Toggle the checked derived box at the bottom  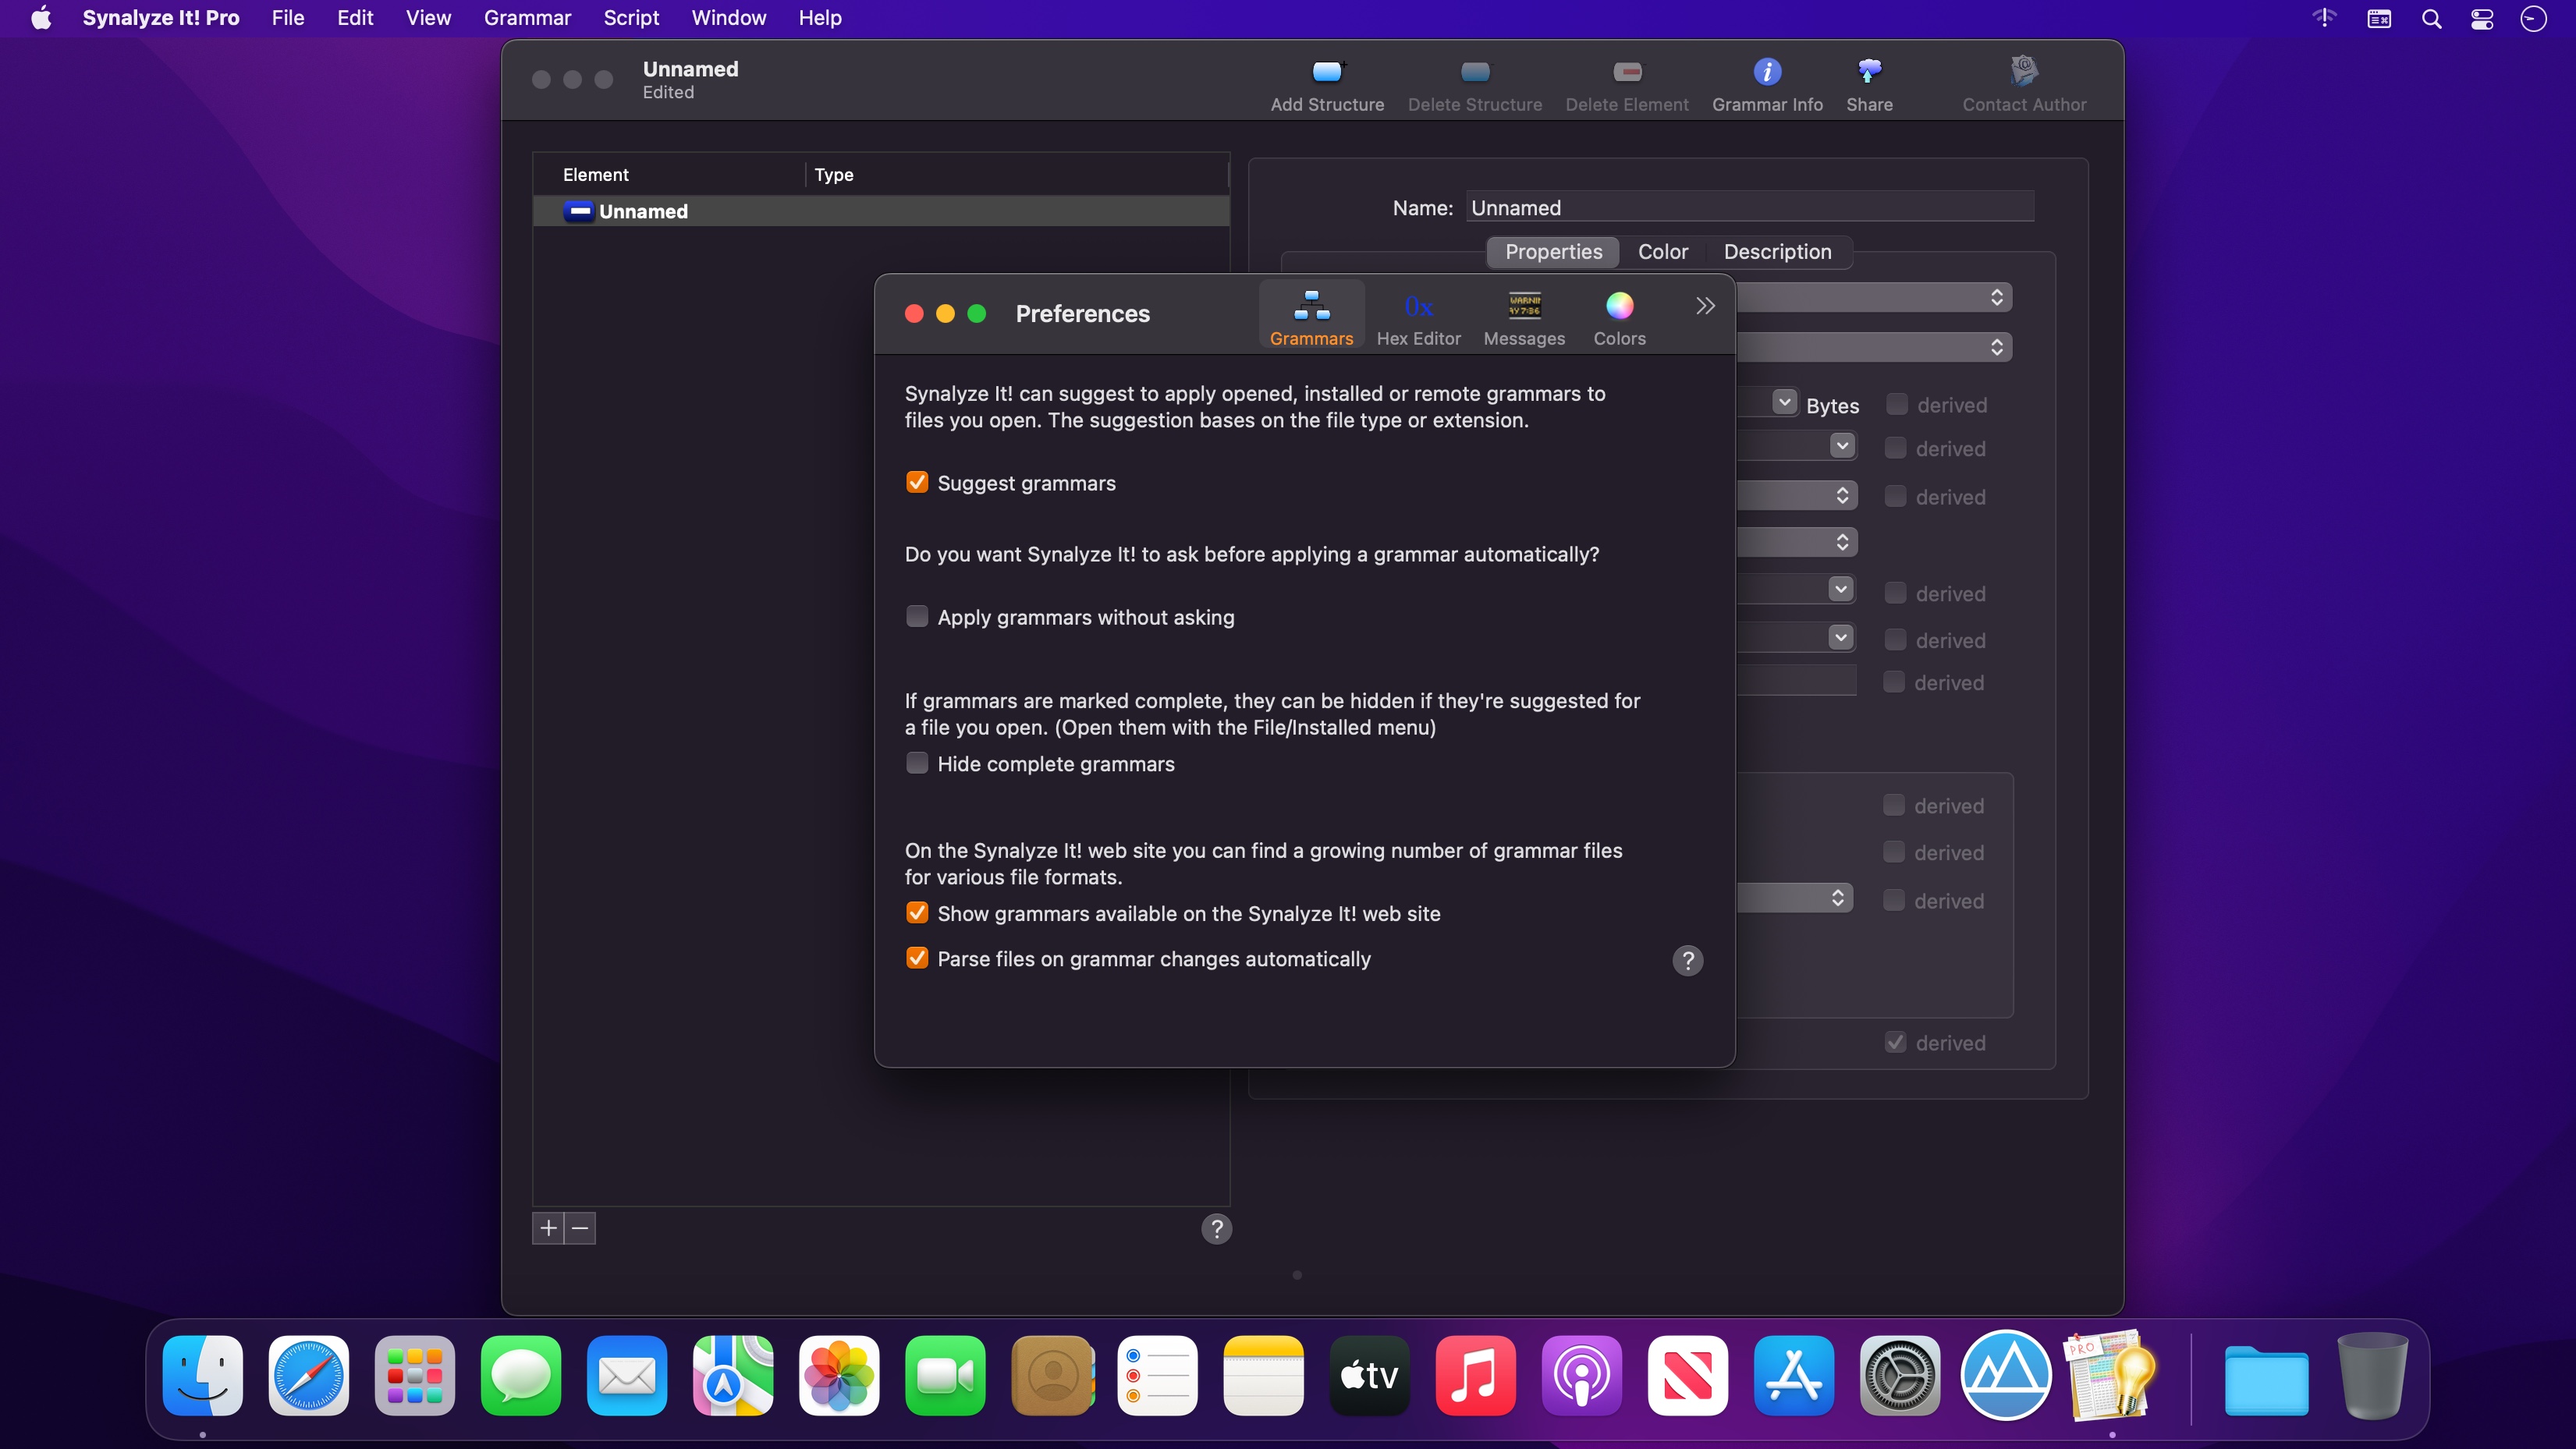coord(1895,1042)
